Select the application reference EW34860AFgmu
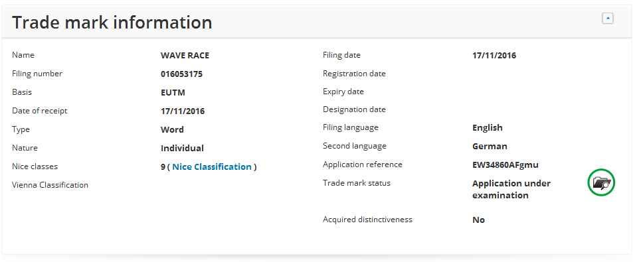Viewport: 637px width, 262px height. click(x=505, y=164)
